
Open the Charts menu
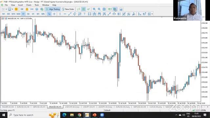click(29, 5)
